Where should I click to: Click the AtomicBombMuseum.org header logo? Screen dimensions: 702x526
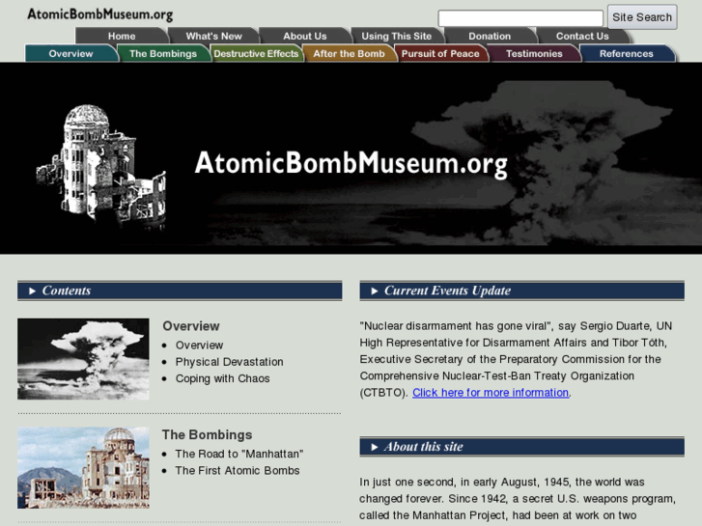pos(99,14)
